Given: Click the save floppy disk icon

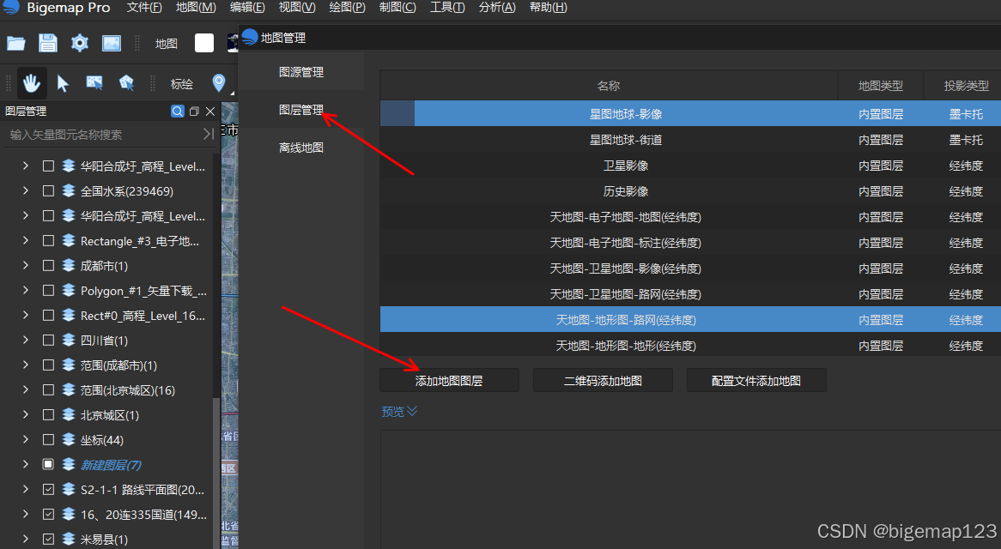Looking at the screenshot, I should pos(48,44).
